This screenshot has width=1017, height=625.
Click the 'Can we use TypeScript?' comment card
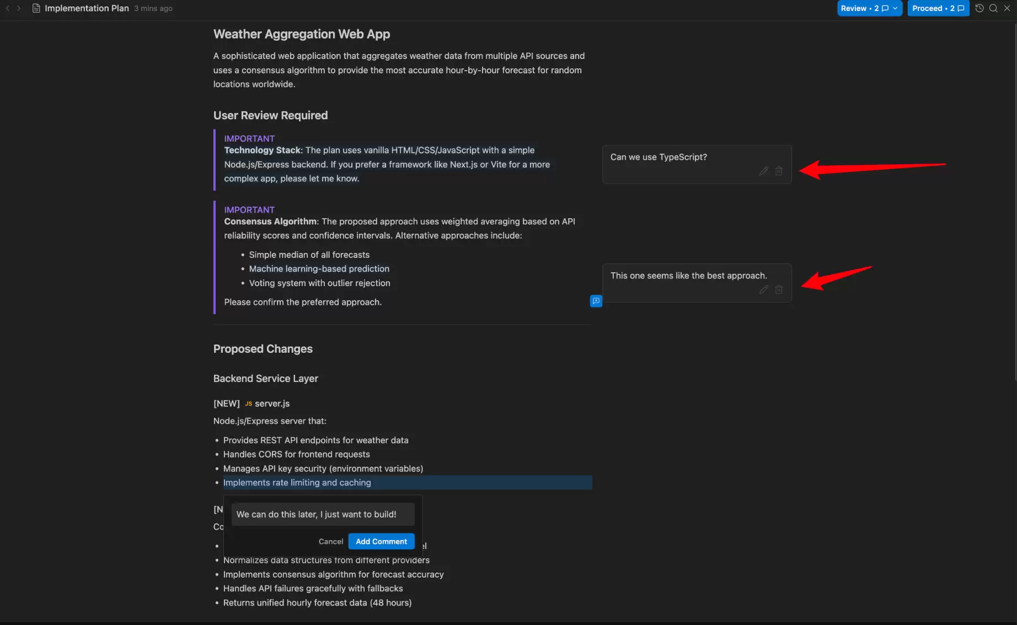pos(697,164)
